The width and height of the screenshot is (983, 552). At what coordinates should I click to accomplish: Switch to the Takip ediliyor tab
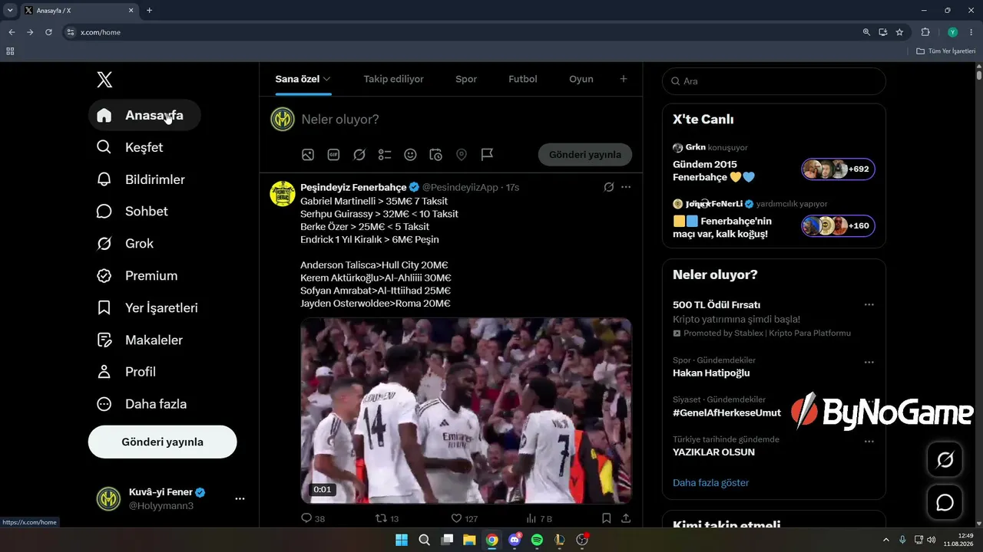click(x=393, y=79)
